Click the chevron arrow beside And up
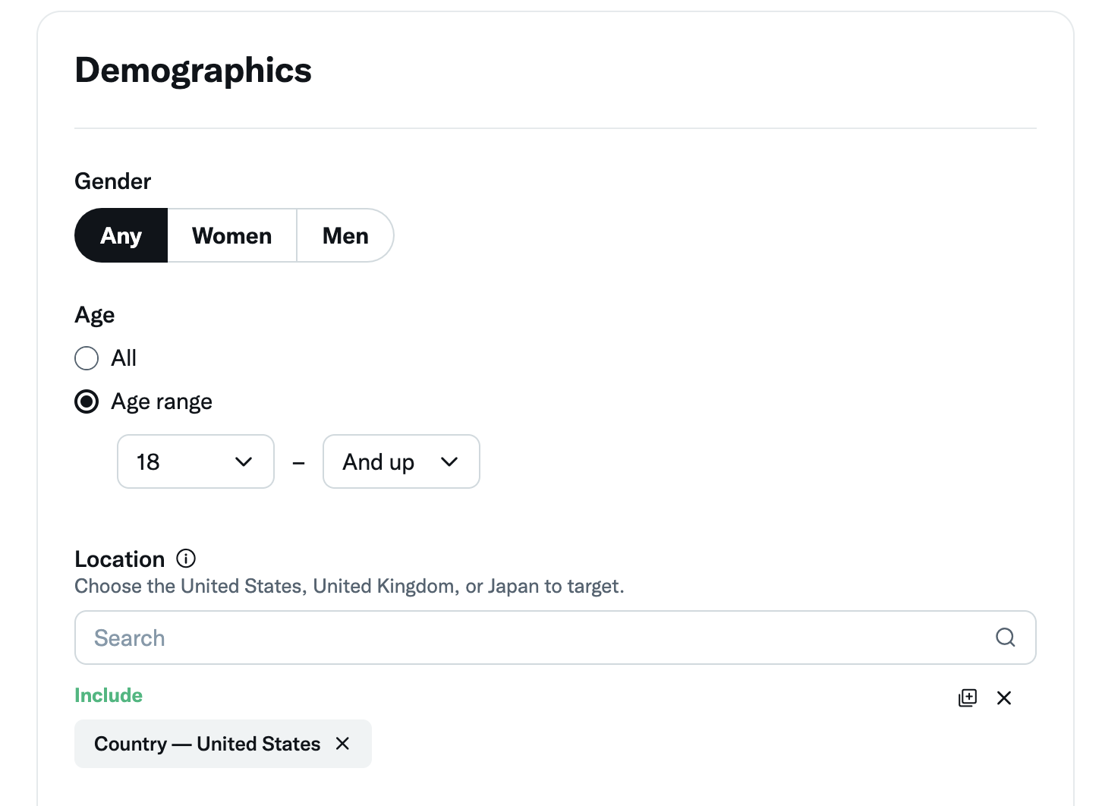 coord(449,461)
